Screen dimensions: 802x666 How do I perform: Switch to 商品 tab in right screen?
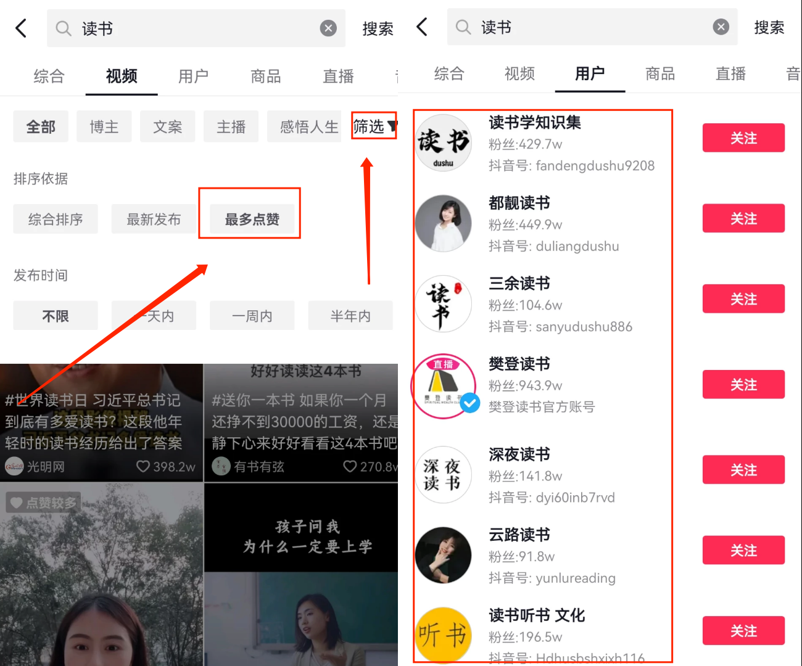(x=660, y=73)
